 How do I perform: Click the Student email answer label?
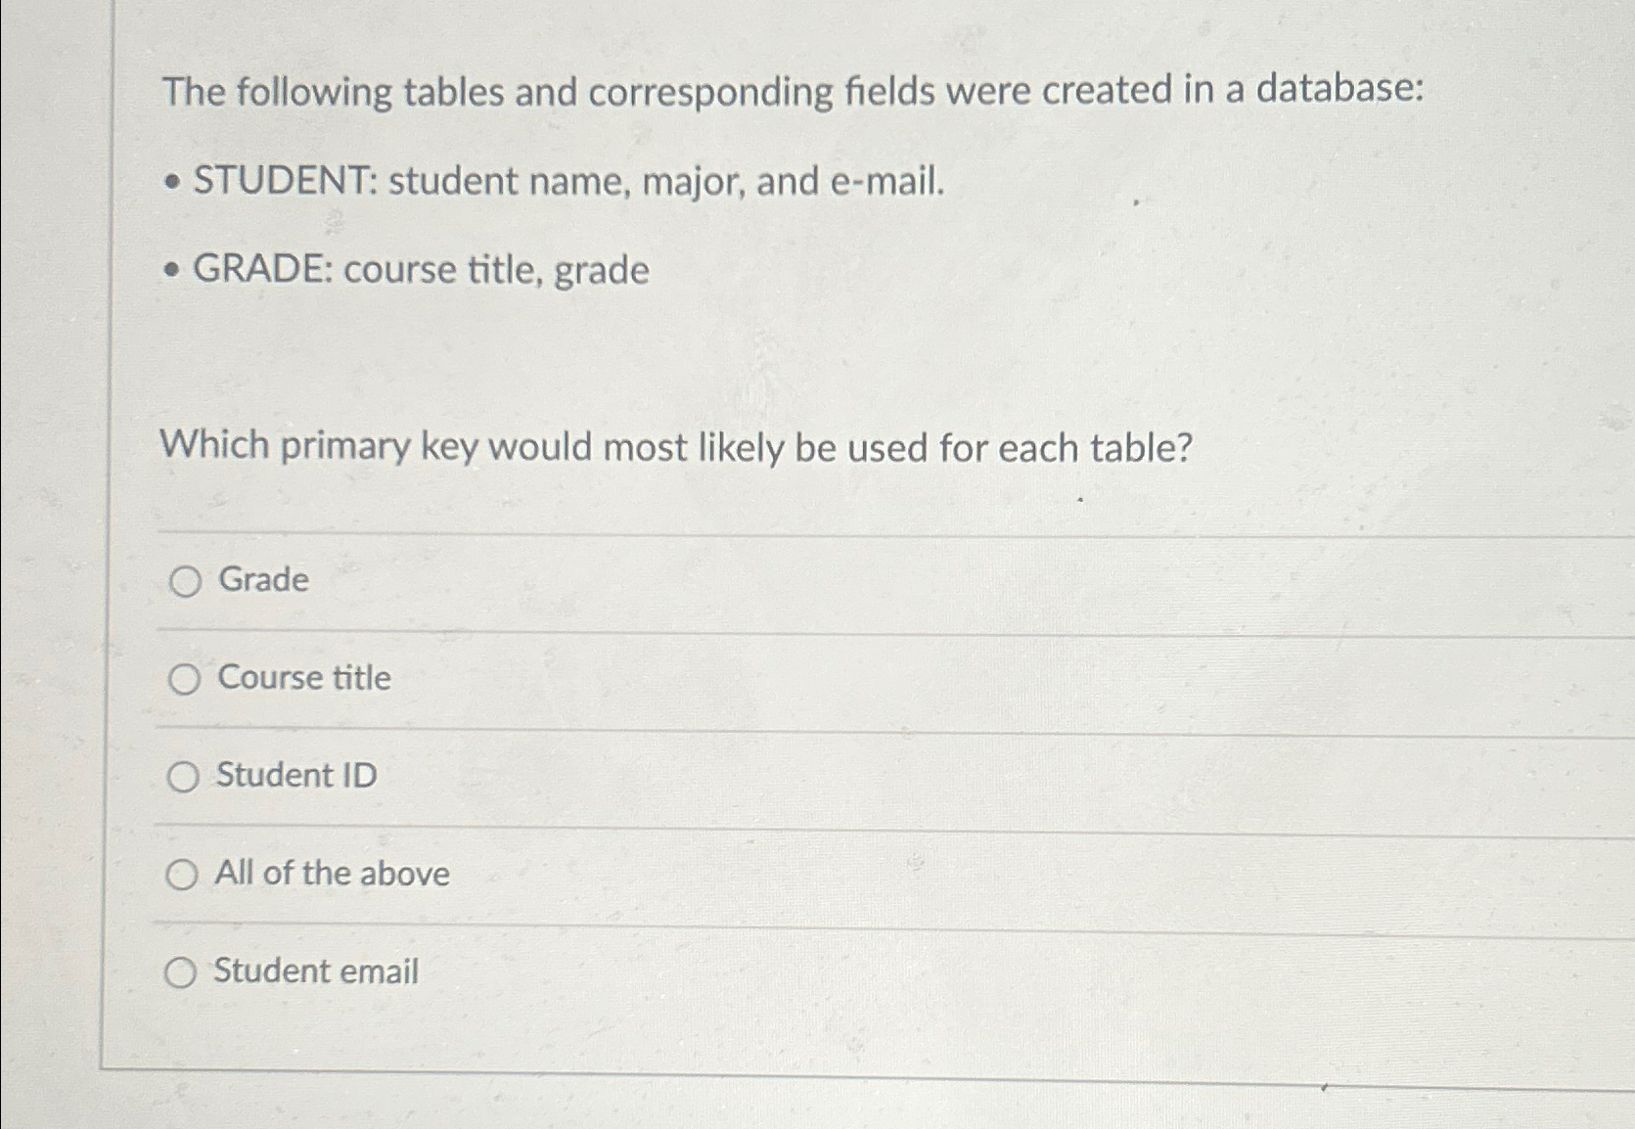click(315, 971)
